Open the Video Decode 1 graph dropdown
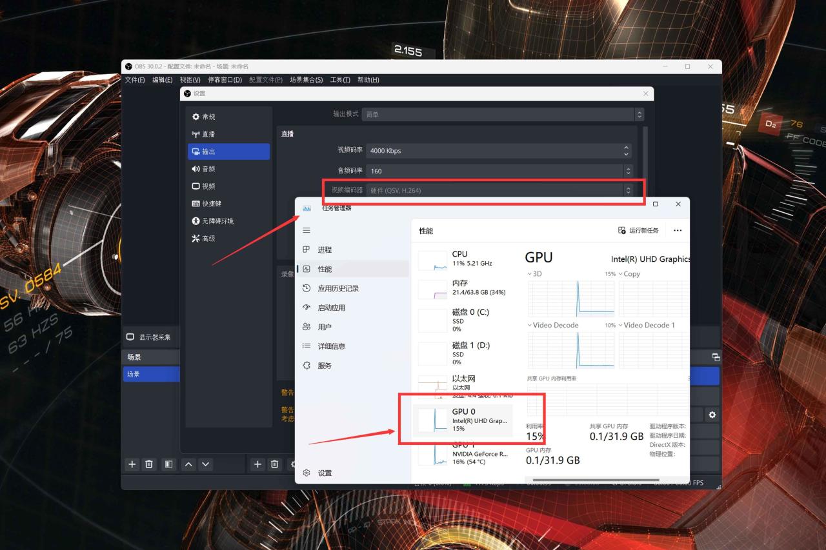Screen dimensions: 826x550 (647, 325)
